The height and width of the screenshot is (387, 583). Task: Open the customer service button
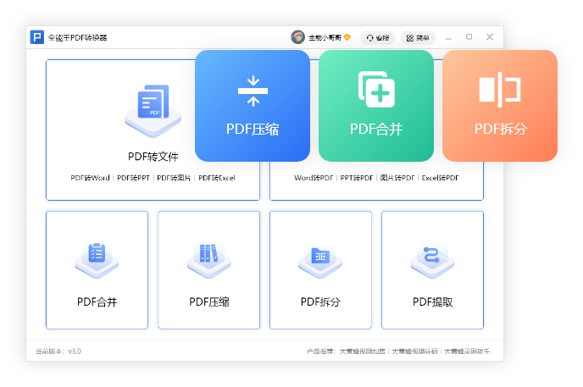(378, 37)
